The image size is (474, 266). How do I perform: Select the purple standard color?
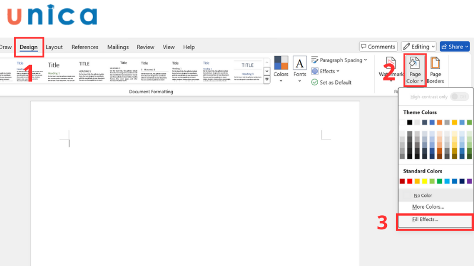tap(469, 181)
